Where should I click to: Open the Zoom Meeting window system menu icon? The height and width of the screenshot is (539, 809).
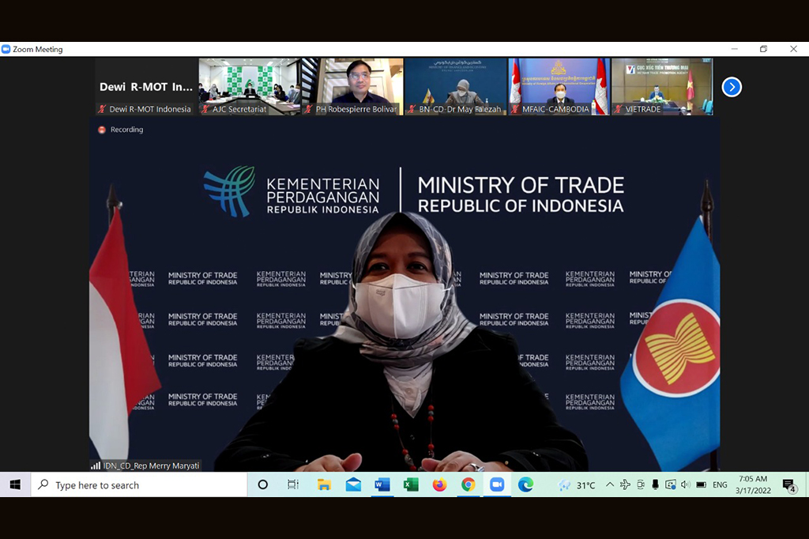point(6,49)
